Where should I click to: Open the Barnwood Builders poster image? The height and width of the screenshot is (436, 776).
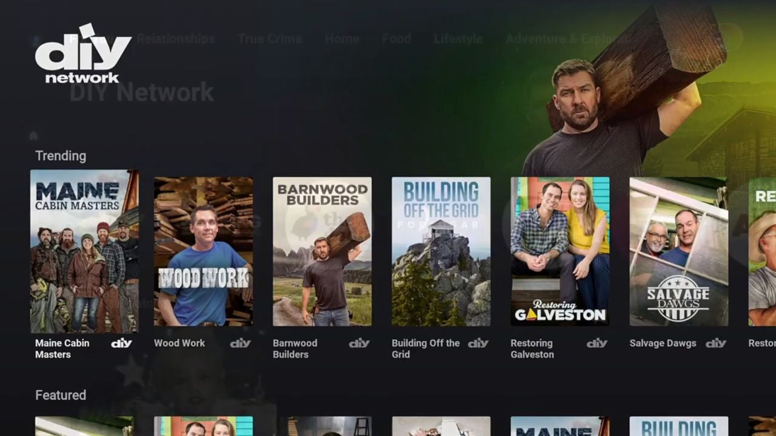click(322, 251)
